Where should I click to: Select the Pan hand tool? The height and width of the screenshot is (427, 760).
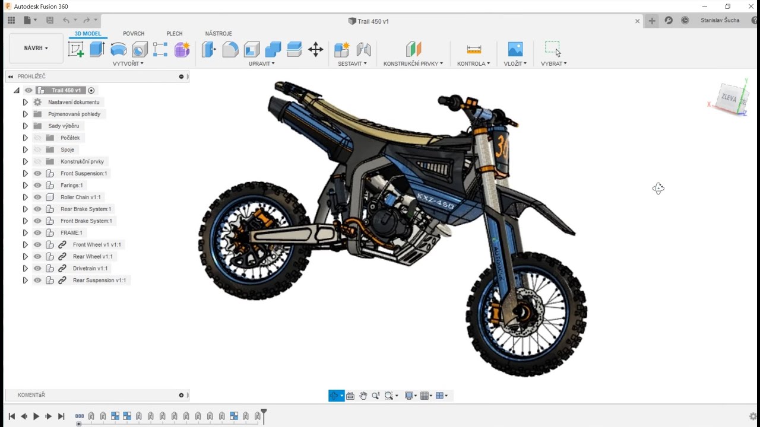click(363, 396)
